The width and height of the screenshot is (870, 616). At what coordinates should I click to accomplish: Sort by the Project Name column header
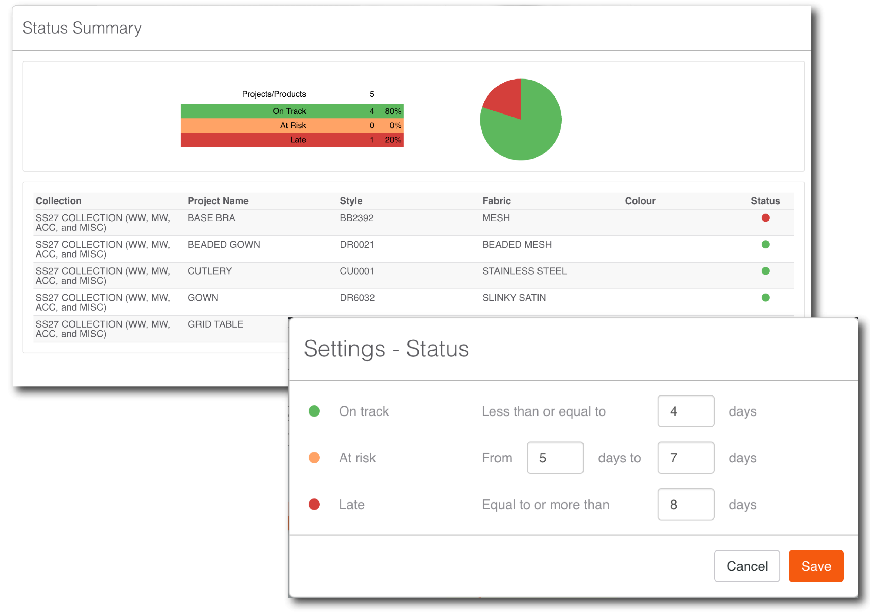(218, 201)
